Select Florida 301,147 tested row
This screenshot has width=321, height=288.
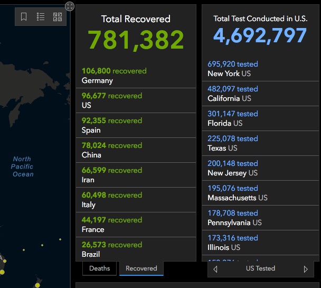point(260,118)
